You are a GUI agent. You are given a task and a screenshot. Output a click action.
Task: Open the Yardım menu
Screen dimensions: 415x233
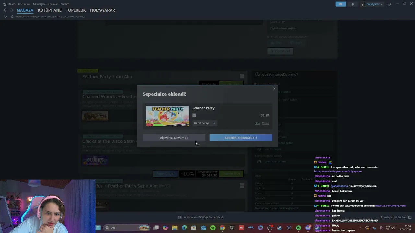coord(65,4)
